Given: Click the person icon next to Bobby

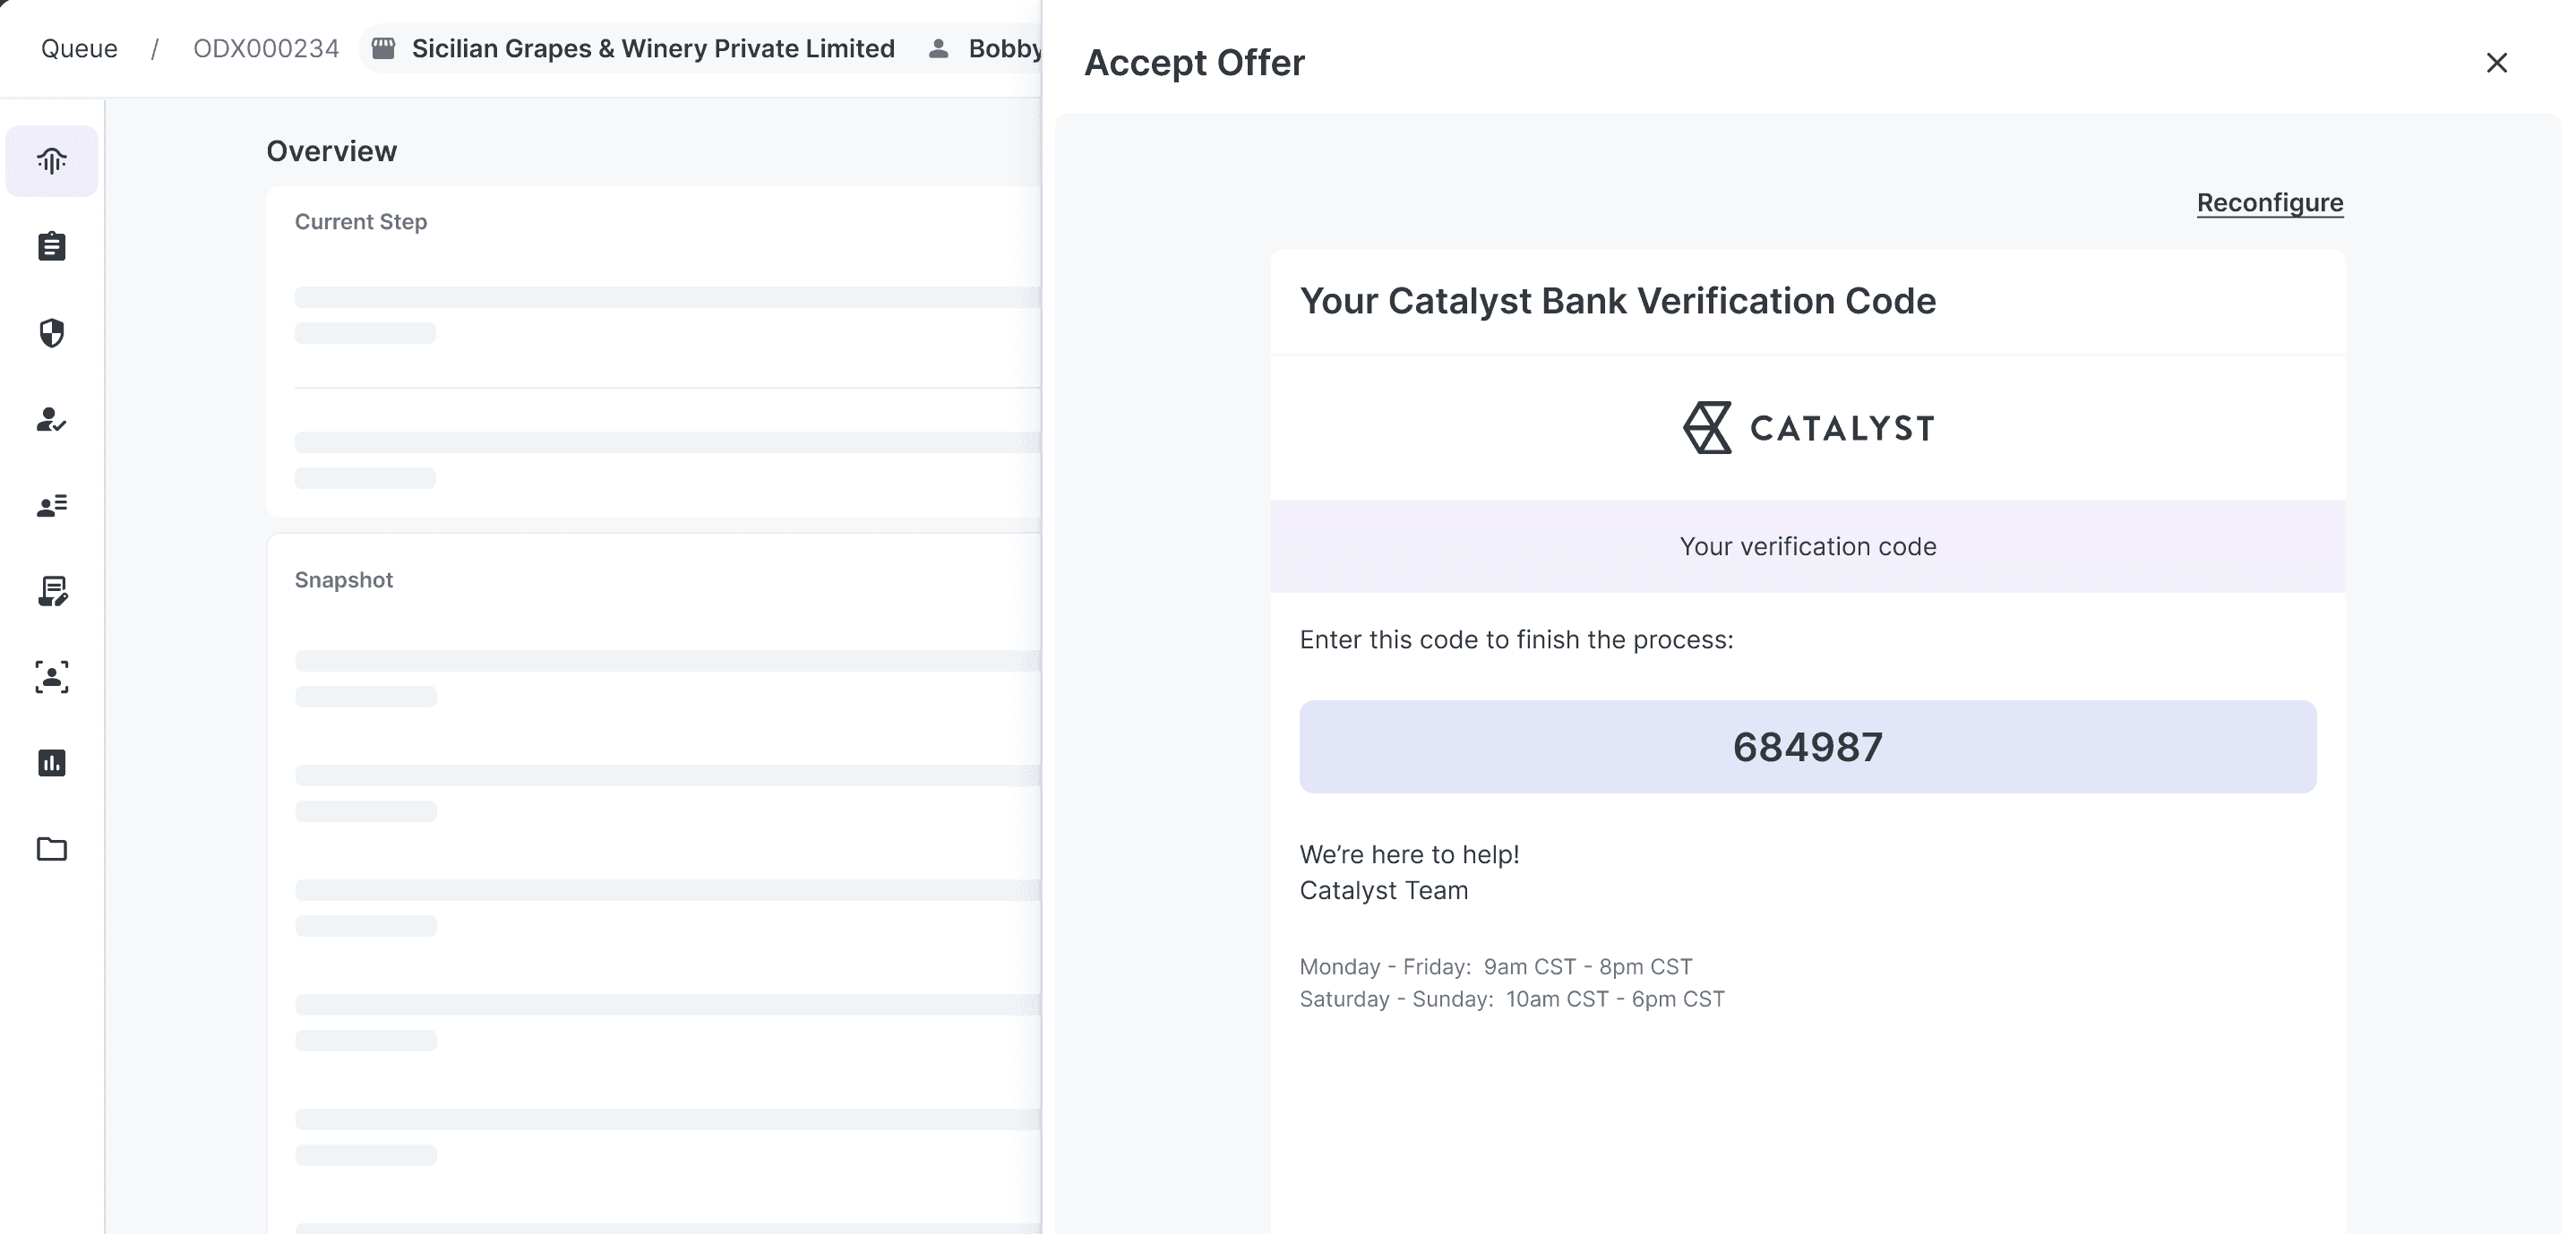Looking at the screenshot, I should (x=938, y=48).
